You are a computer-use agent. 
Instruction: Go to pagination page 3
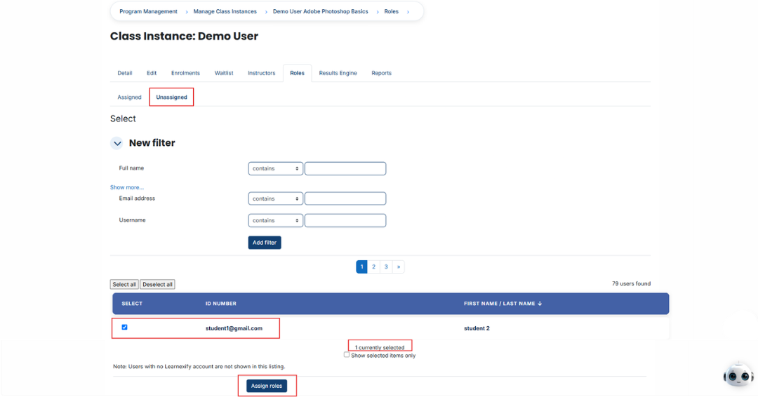[x=386, y=267]
